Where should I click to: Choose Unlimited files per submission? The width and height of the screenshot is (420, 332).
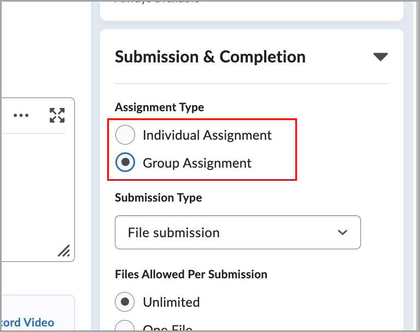[125, 302]
